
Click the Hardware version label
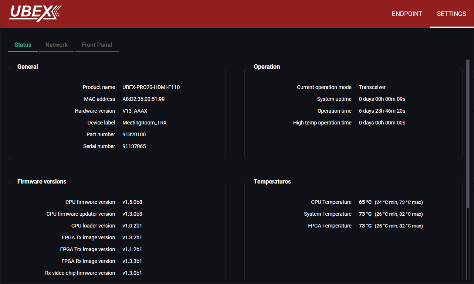[x=95, y=111]
